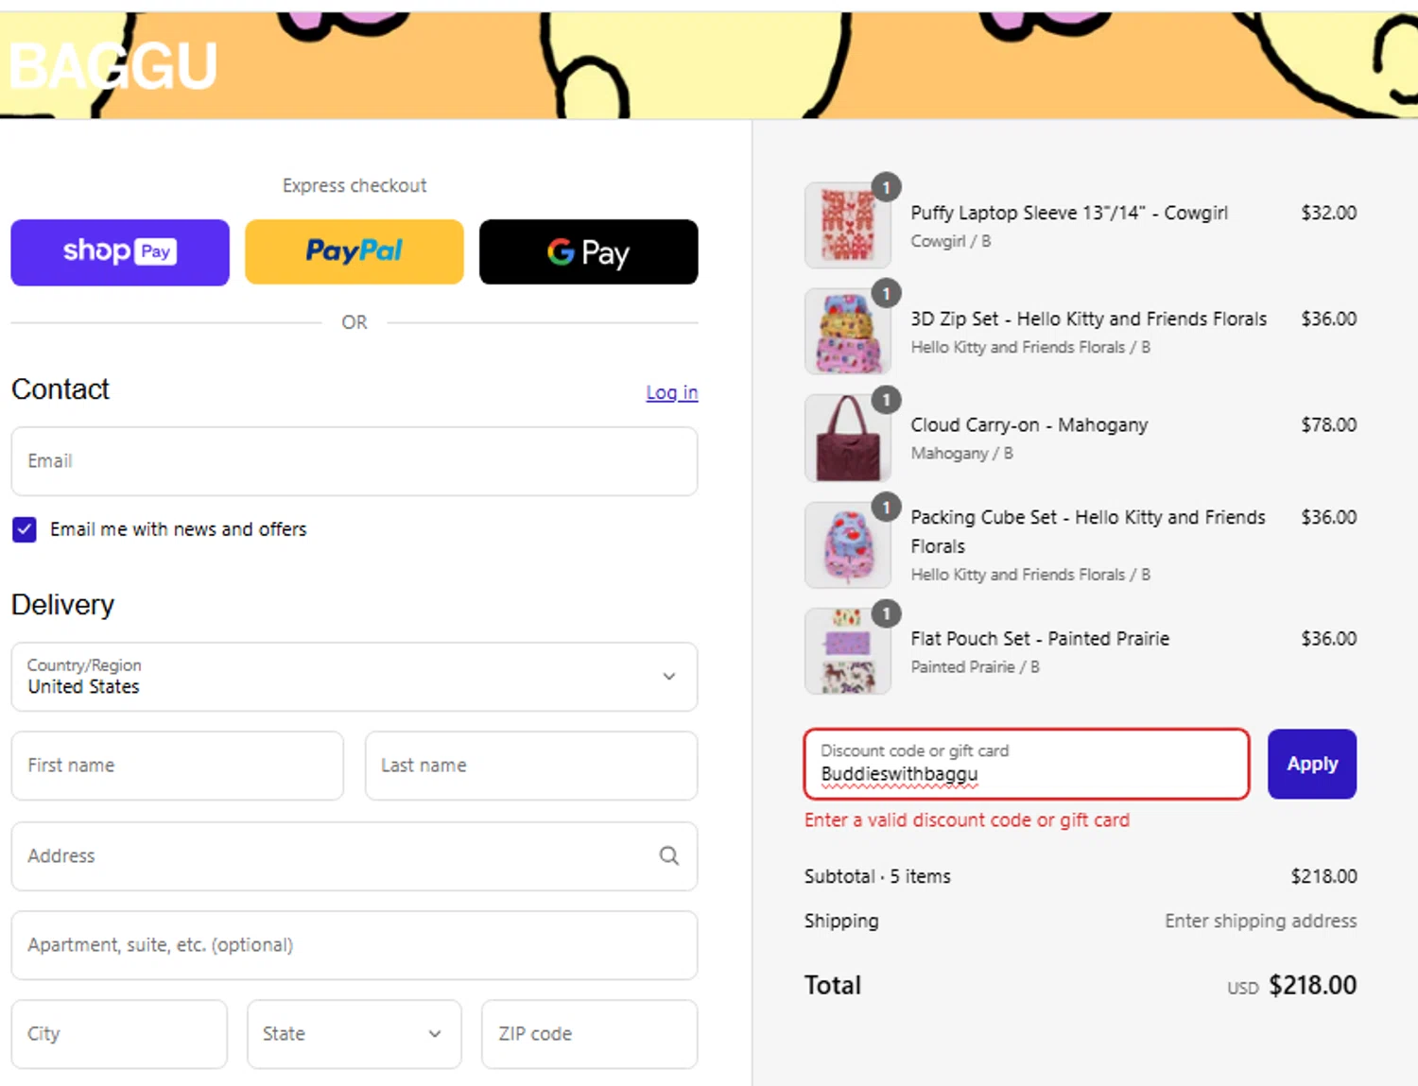Click the $78.00 price of Cloud Carry-on
This screenshot has height=1086, width=1418.
(x=1329, y=425)
